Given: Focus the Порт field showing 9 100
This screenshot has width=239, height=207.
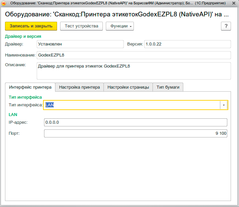Looking at the screenshot, I should tap(136, 133).
